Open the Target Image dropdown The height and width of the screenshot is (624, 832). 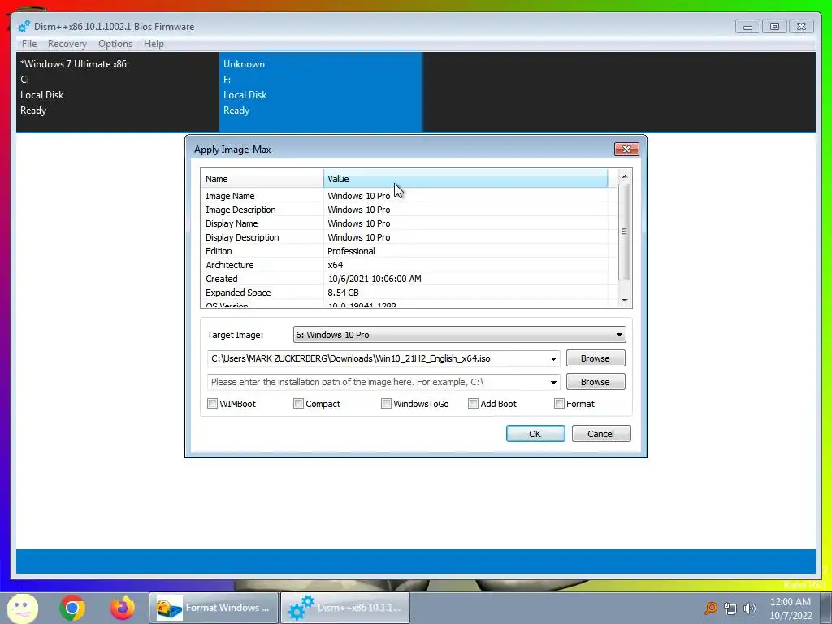(460, 335)
